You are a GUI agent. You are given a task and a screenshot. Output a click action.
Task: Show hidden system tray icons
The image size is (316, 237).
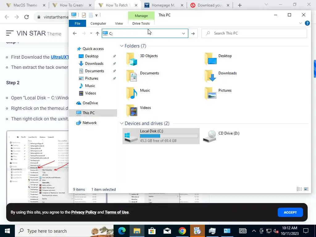point(254,231)
